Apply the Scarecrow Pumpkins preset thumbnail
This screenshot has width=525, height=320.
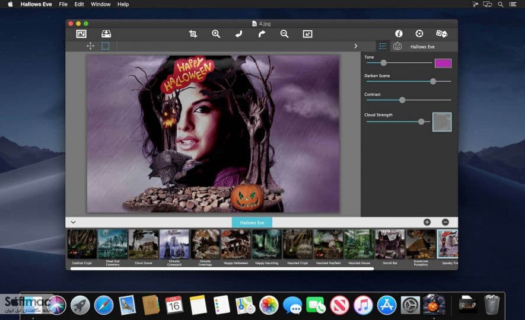coord(421,244)
